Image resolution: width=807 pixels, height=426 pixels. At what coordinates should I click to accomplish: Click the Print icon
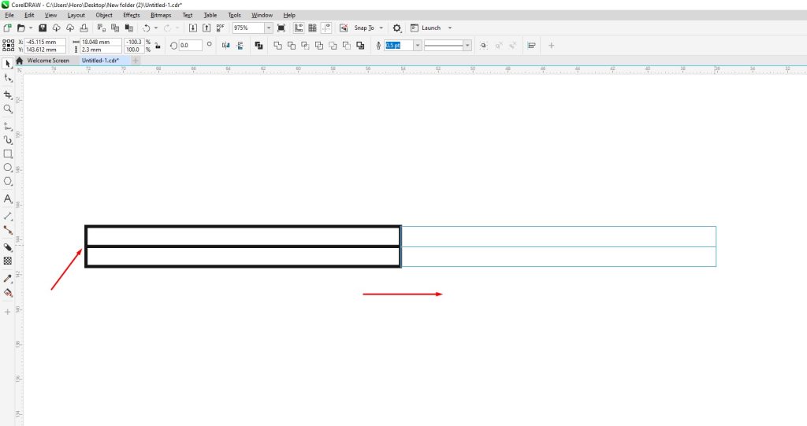(x=84, y=28)
